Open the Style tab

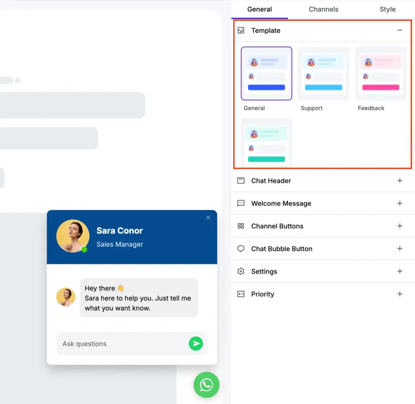point(387,9)
